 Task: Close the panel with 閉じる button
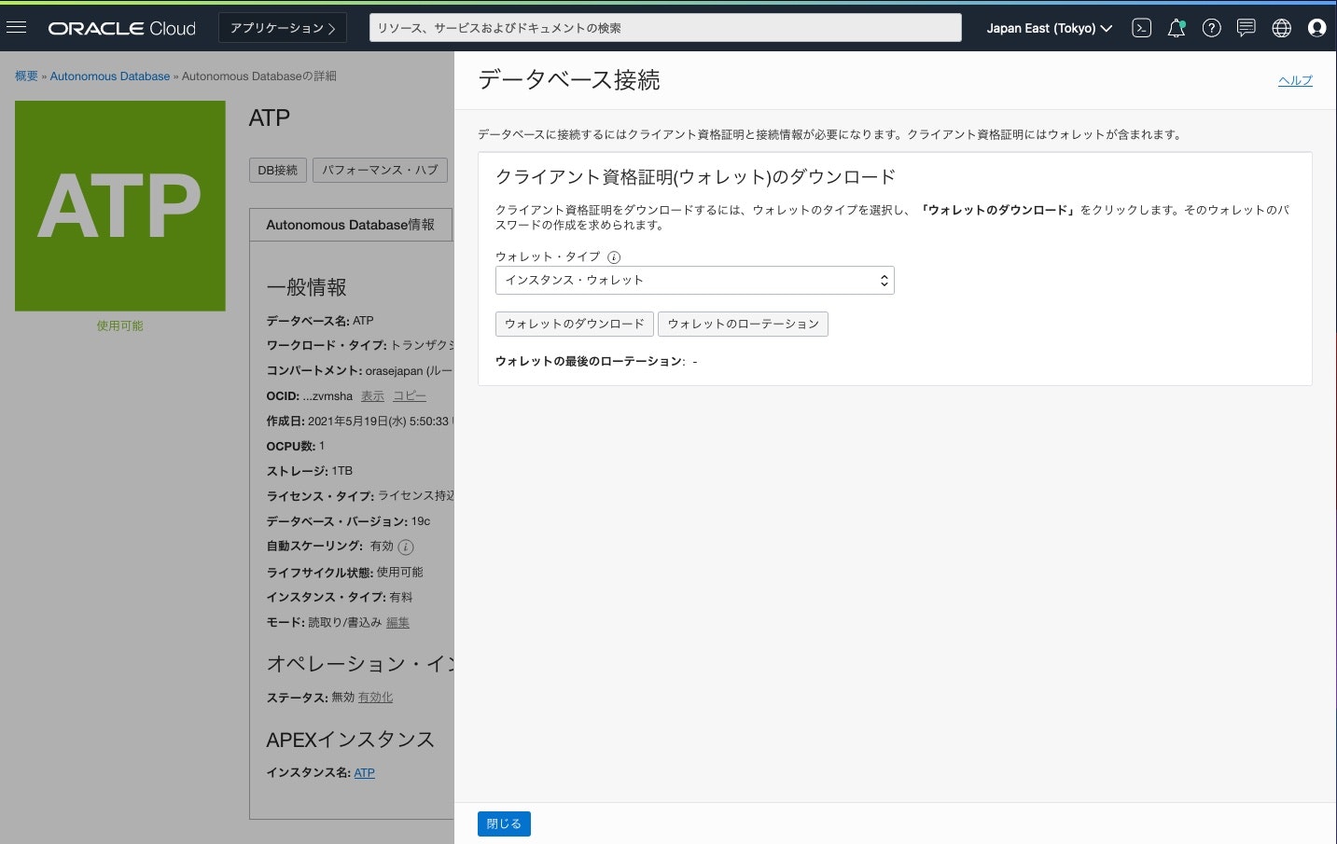[504, 823]
